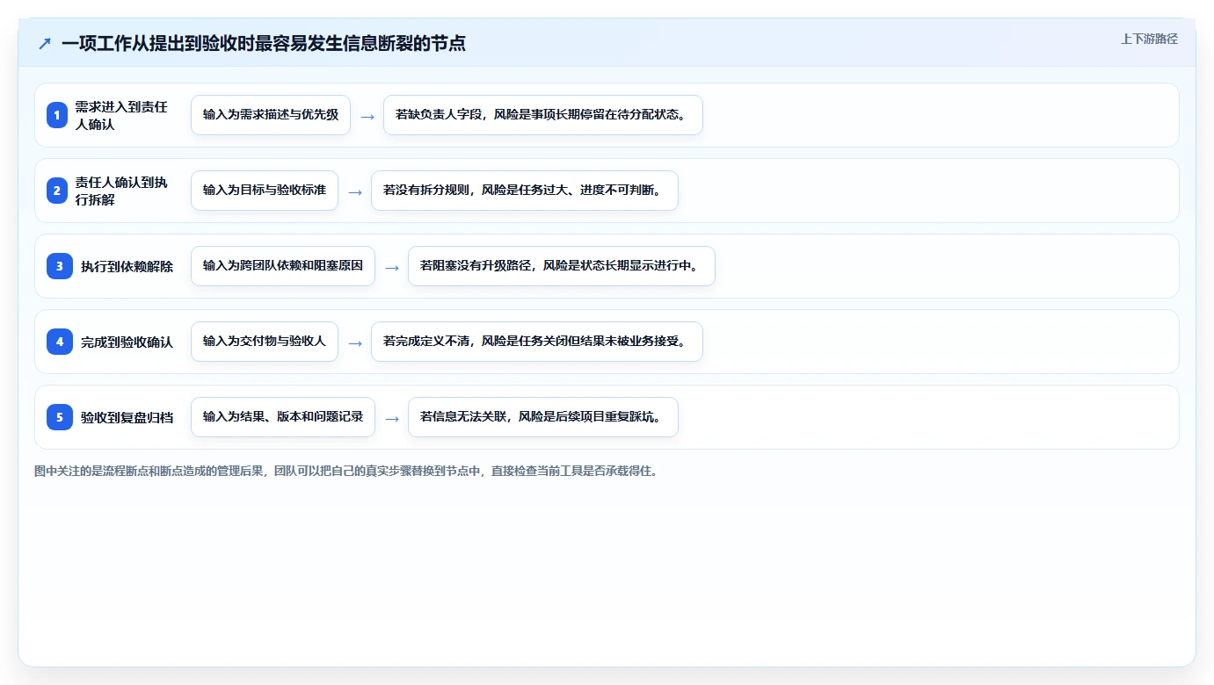Screen dimensions: 1214x685
Task: Select the 输入为需求描述与优先级 box
Action: click(x=271, y=115)
